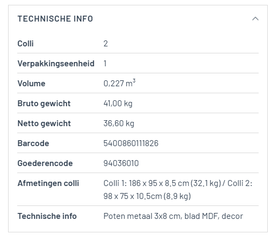Click the netto gewicht value 36,60 kg

[119, 123]
